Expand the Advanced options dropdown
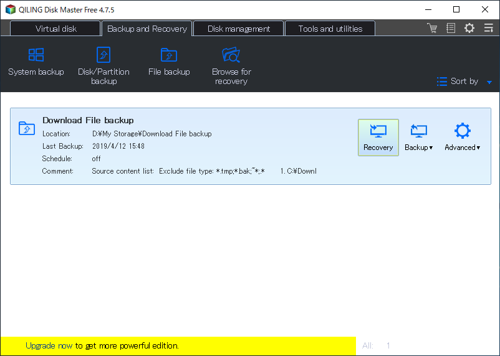500x356 pixels. [x=463, y=138]
